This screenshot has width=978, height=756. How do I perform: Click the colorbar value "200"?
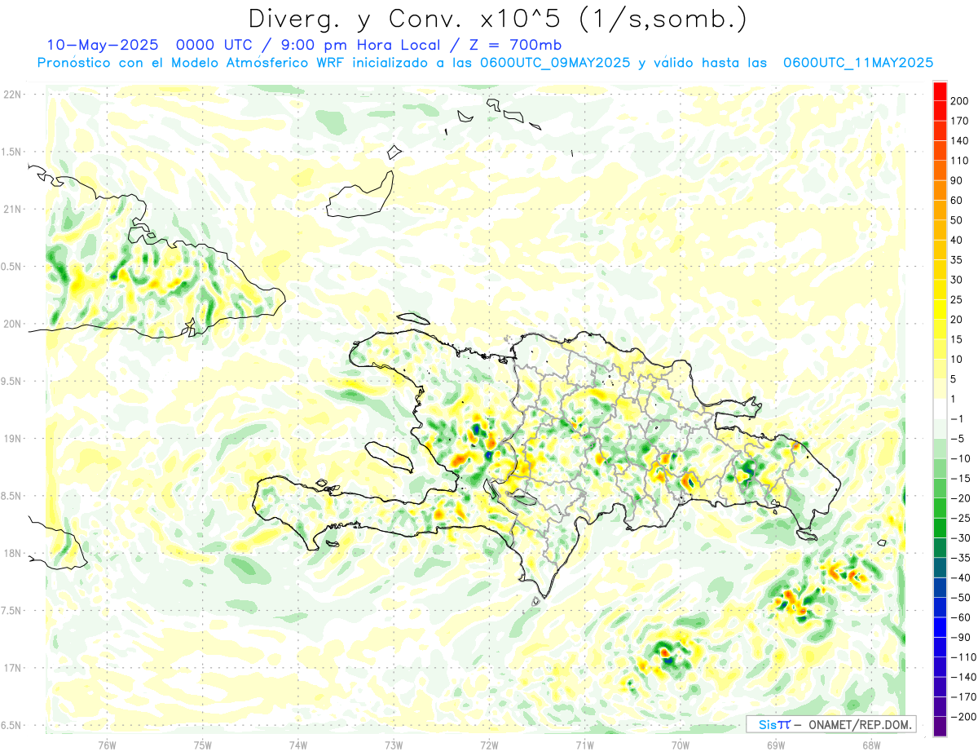tap(960, 100)
